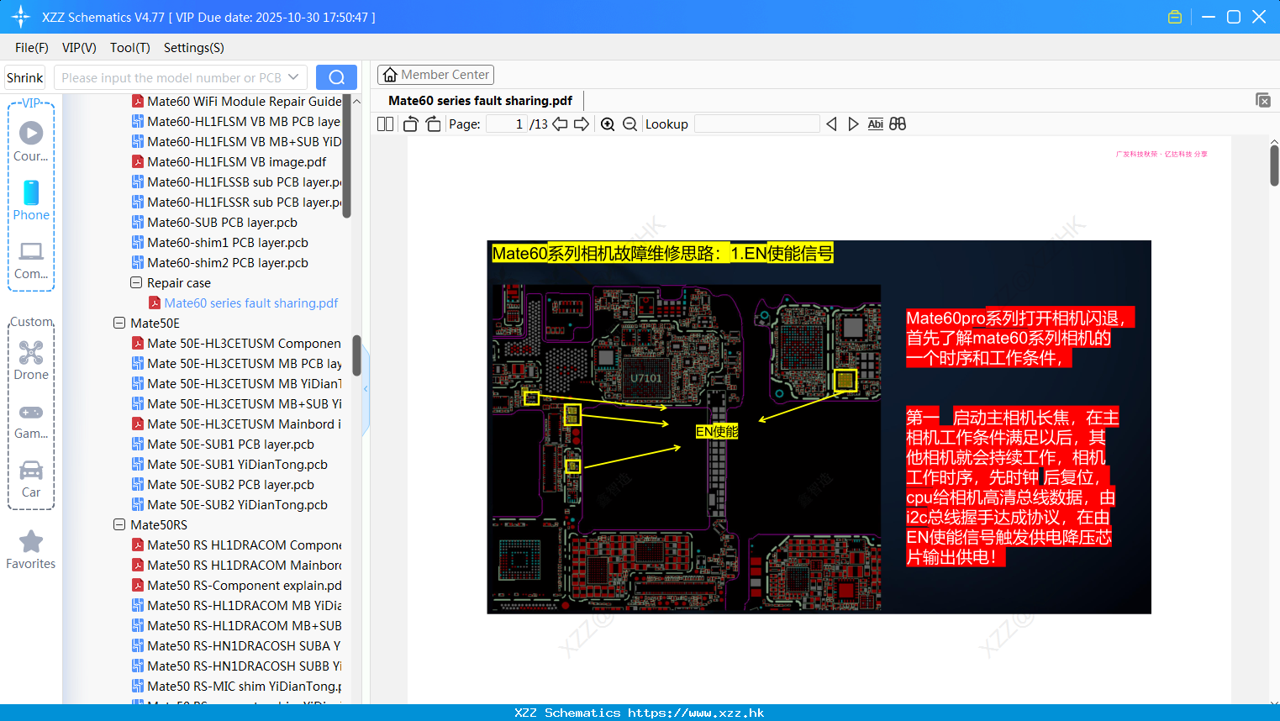
Task: Rotate page clockwise
Action: pyautogui.click(x=433, y=124)
